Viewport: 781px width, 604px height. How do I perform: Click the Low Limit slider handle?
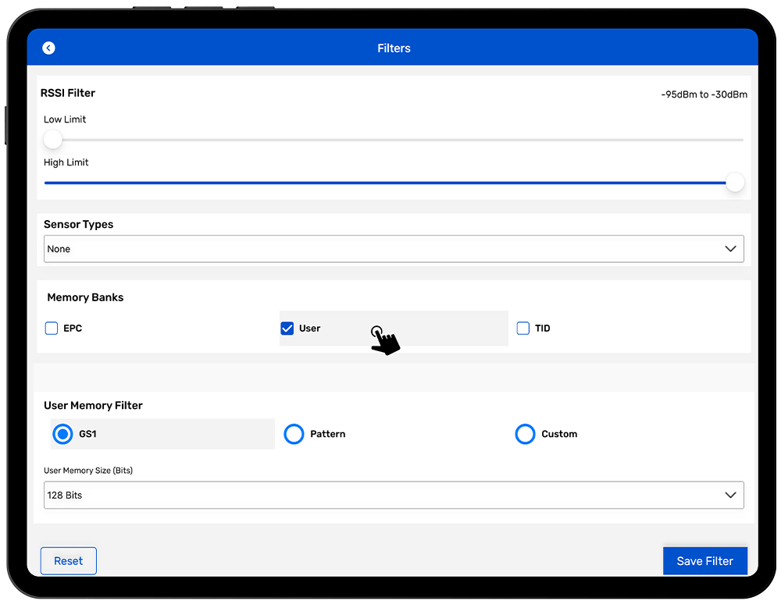click(x=52, y=140)
